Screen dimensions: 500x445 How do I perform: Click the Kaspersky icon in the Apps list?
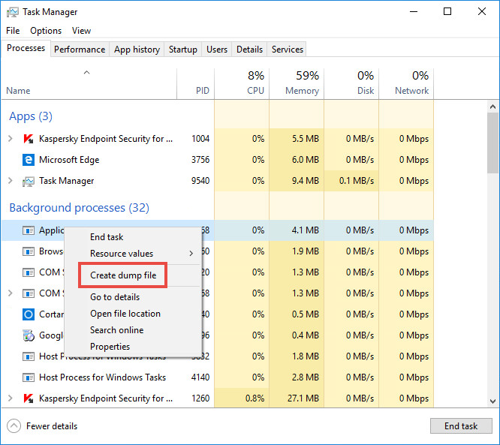pyautogui.click(x=29, y=139)
